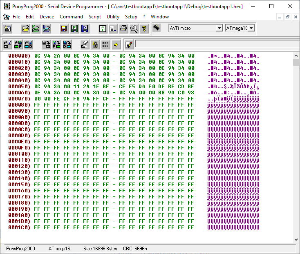Minimize the inner document window
The image size is (300, 254).
(x=280, y=17)
